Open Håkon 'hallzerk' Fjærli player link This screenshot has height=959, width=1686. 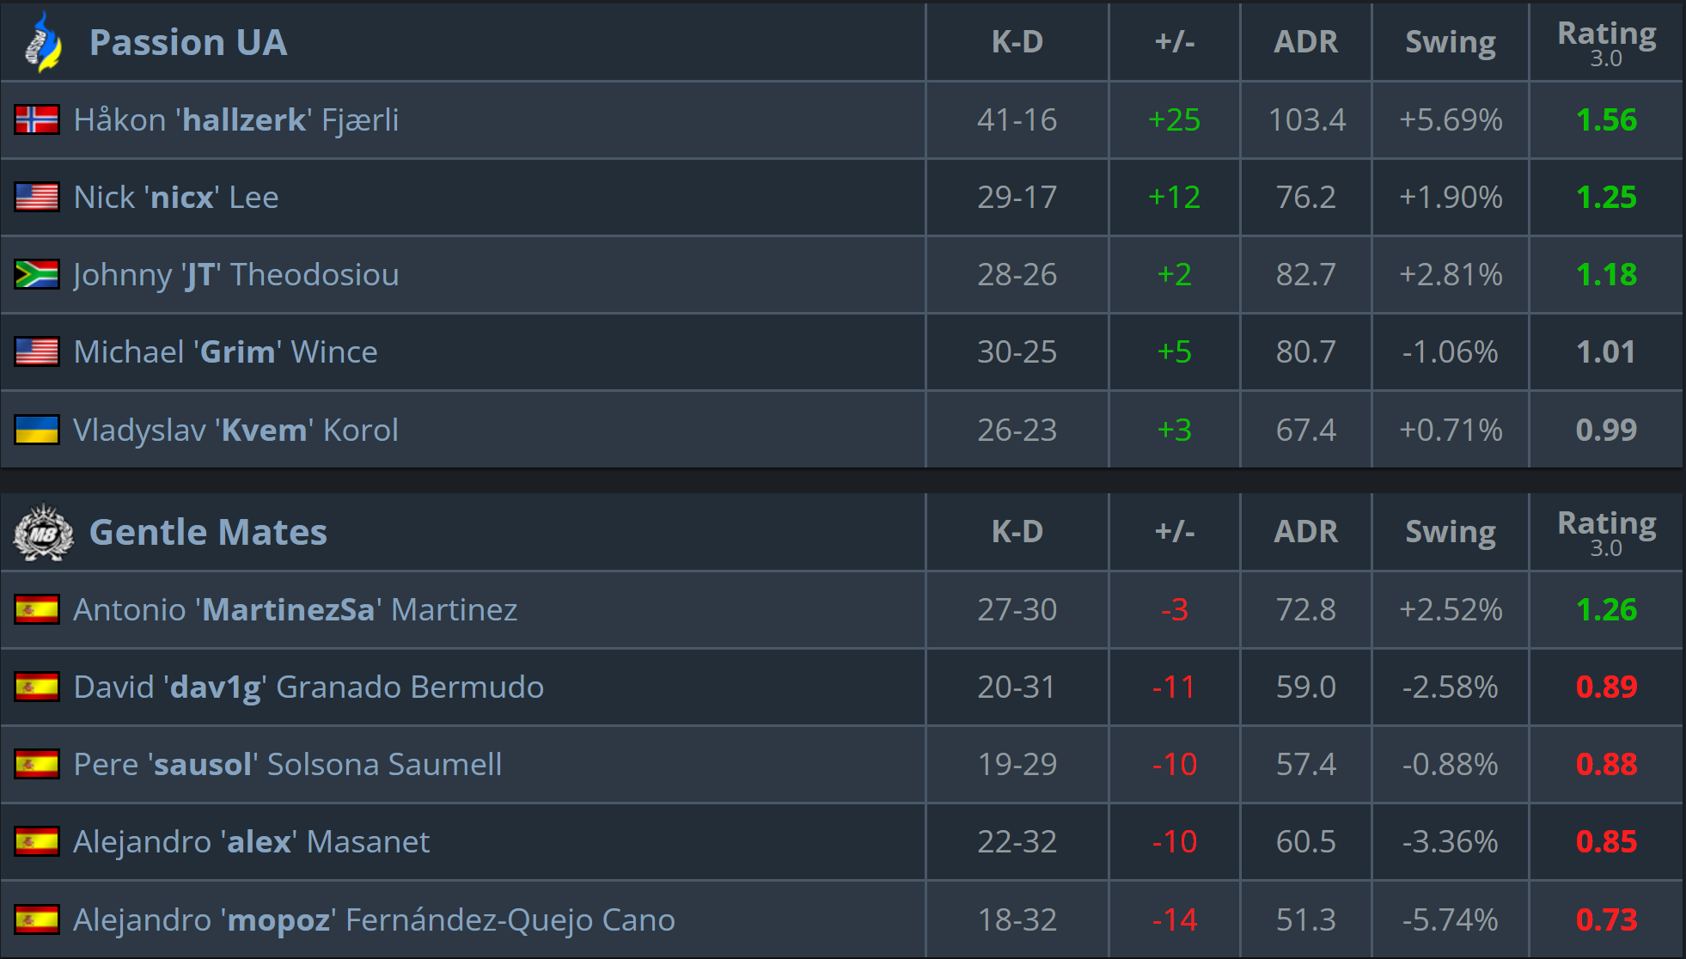[236, 120]
